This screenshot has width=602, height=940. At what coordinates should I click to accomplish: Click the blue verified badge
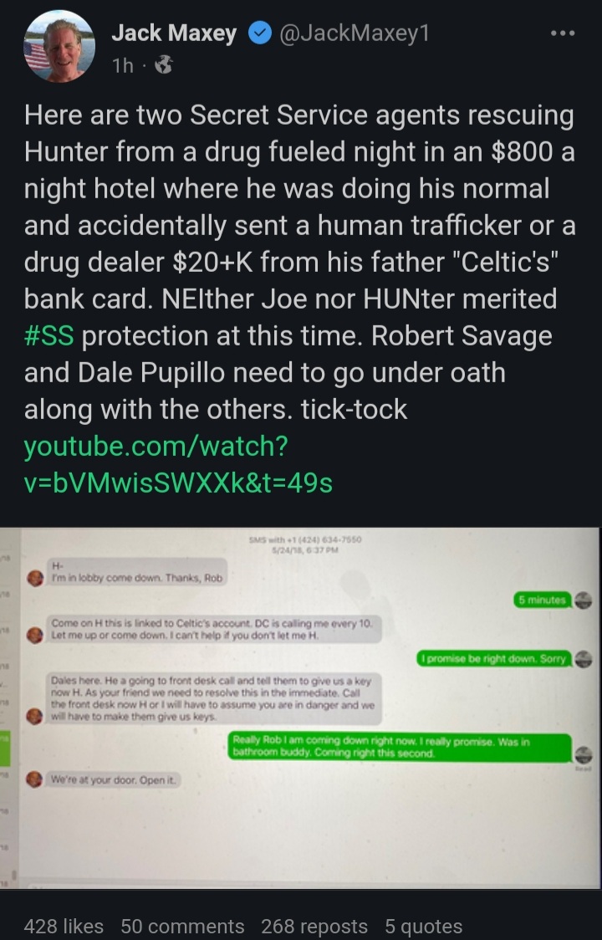(x=260, y=33)
